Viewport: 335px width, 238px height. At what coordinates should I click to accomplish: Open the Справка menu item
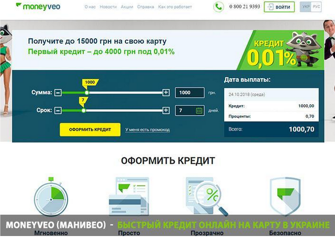146,7
